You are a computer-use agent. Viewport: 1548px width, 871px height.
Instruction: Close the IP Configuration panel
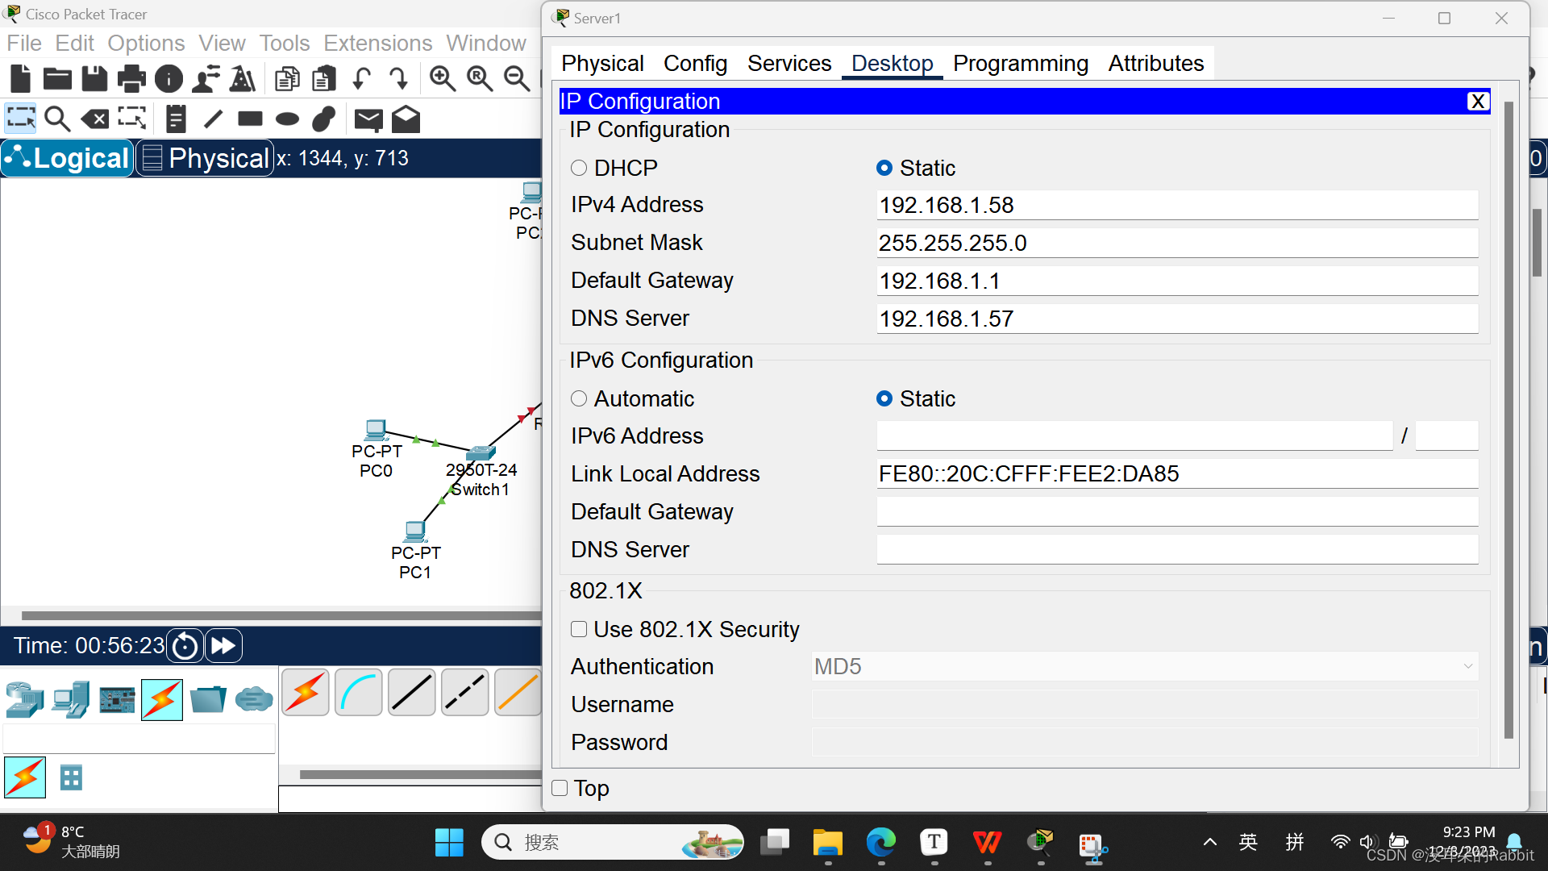point(1478,101)
